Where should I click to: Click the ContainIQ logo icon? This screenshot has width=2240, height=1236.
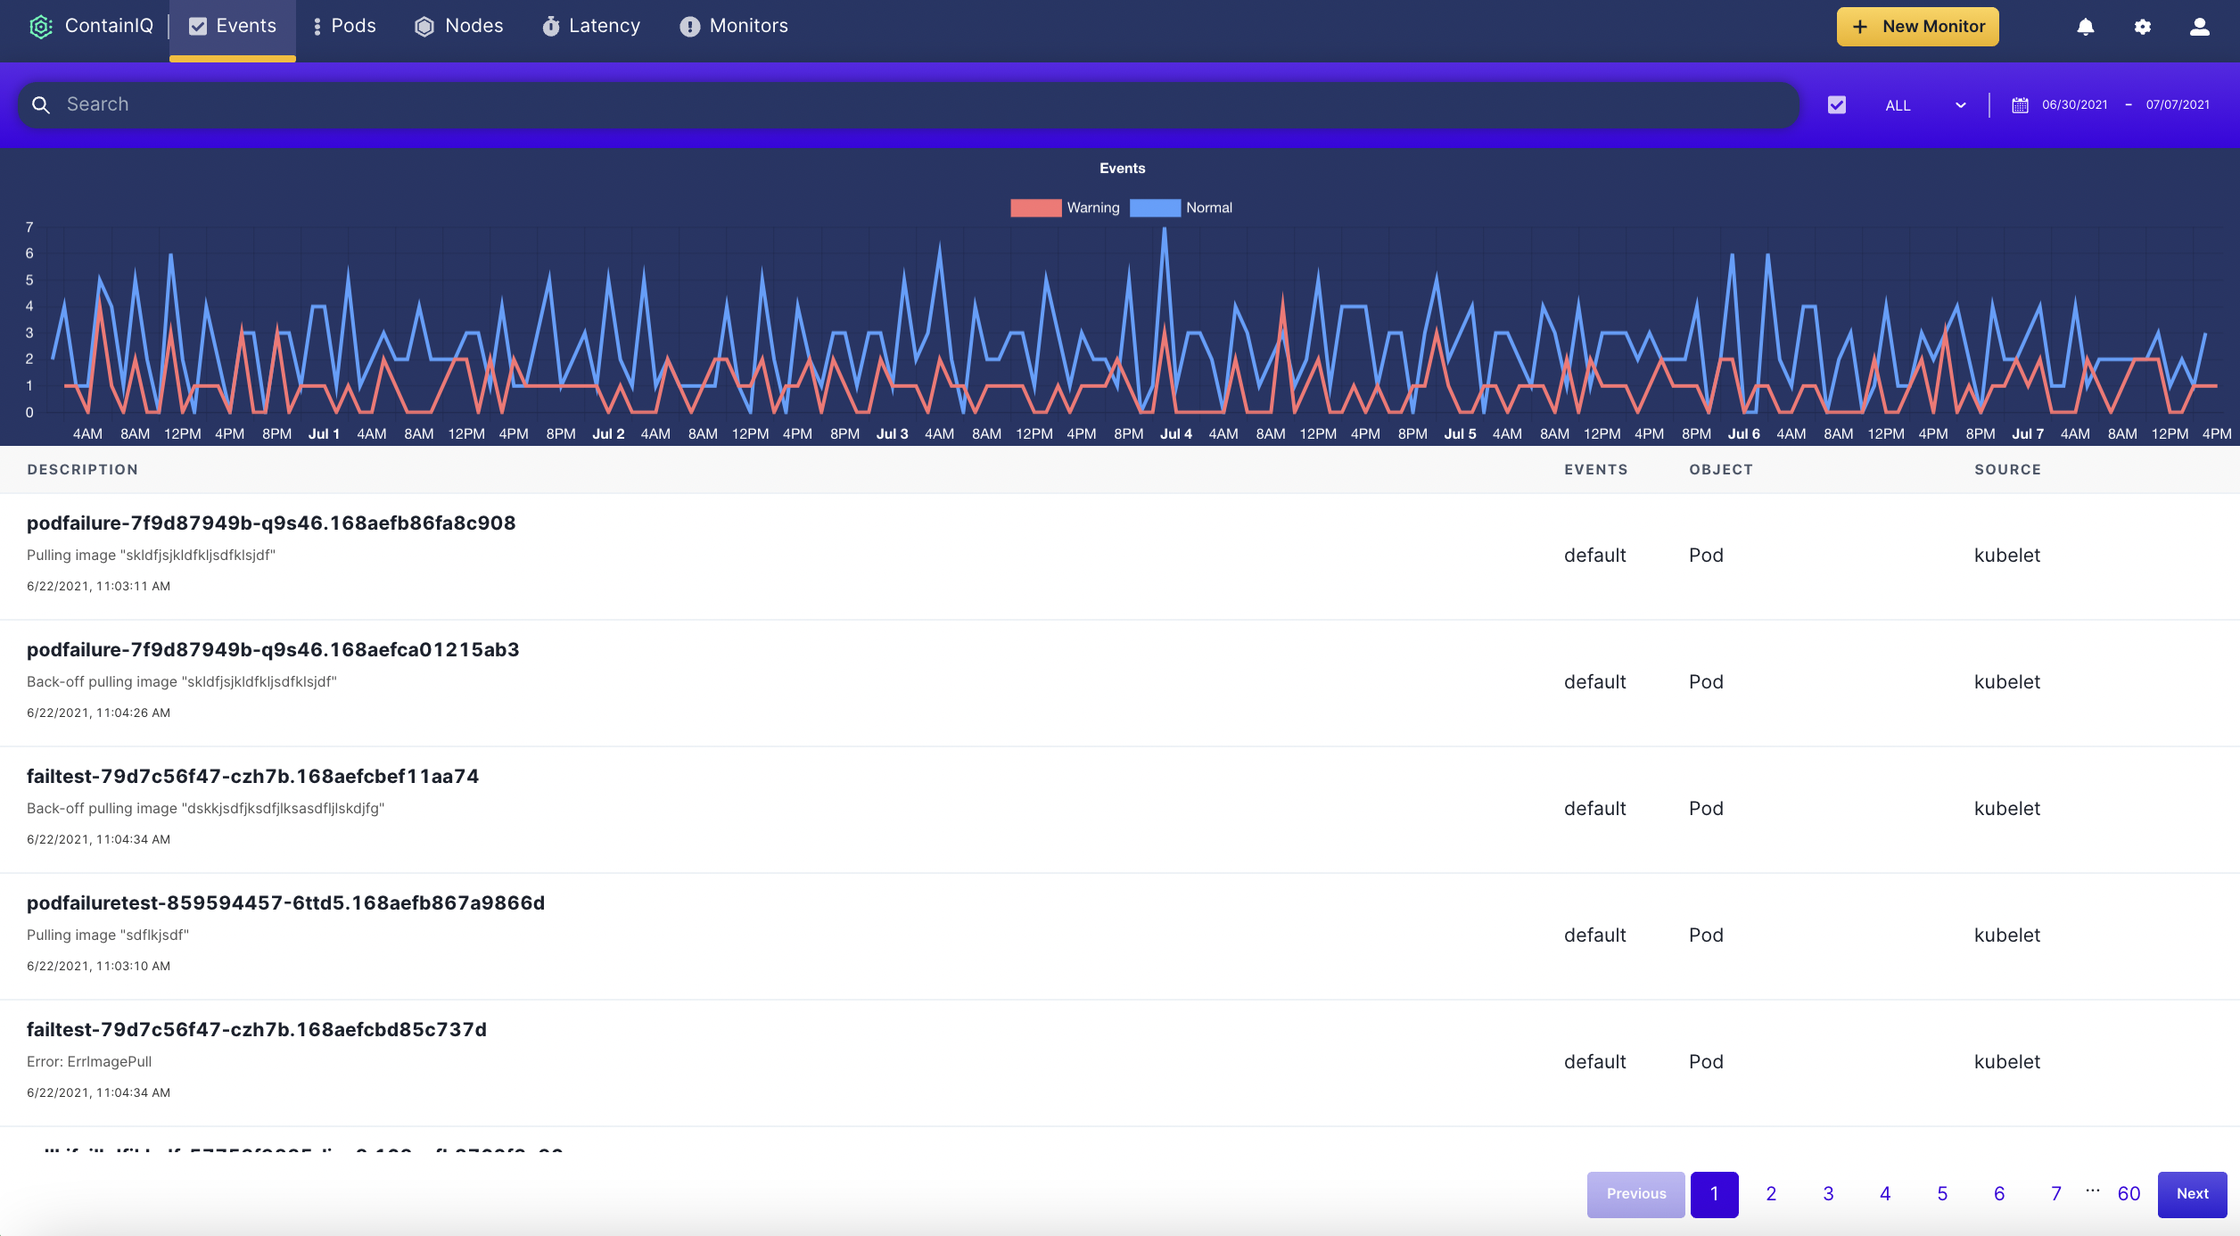(x=41, y=26)
